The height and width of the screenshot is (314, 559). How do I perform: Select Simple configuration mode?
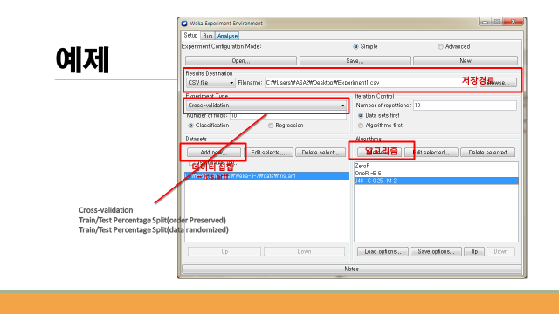[x=355, y=46]
